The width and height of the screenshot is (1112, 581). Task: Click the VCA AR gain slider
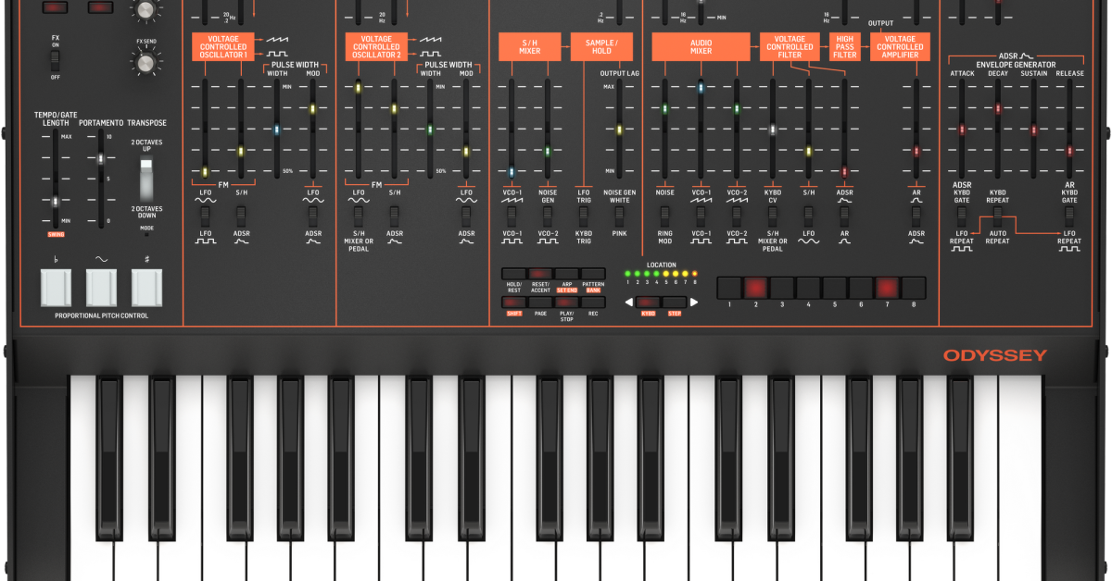pyautogui.click(x=916, y=151)
